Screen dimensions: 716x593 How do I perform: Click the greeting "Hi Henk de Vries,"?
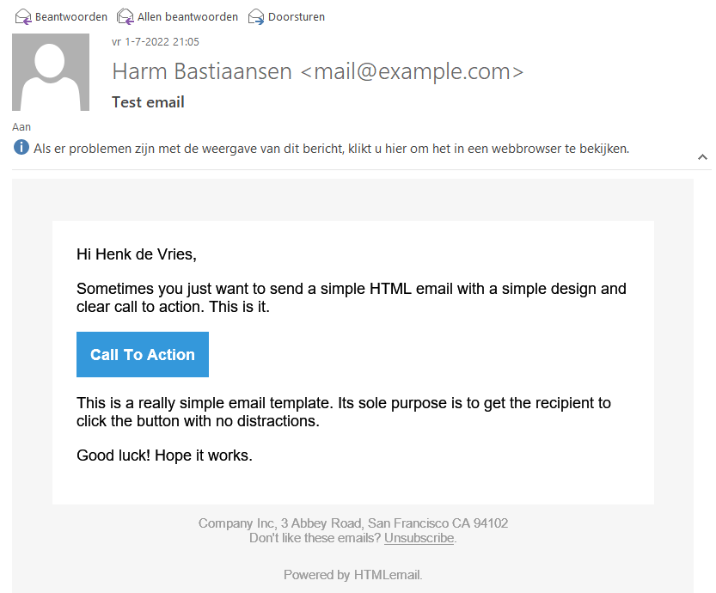[137, 254]
